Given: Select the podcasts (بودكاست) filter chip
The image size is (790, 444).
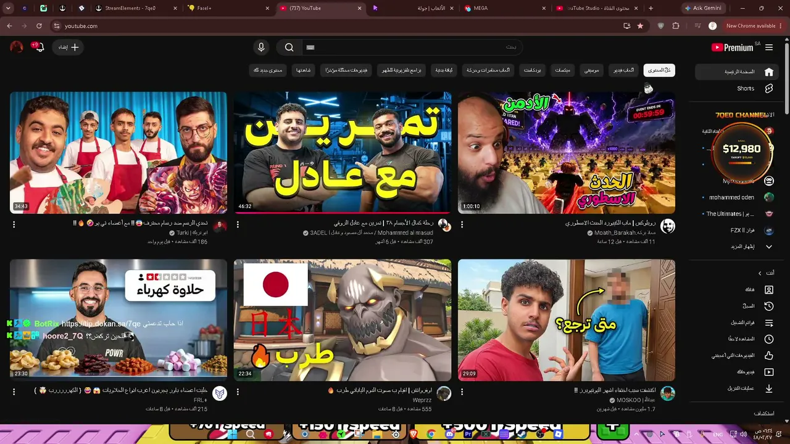Looking at the screenshot, I should point(533,70).
